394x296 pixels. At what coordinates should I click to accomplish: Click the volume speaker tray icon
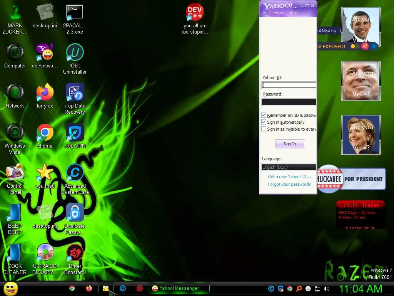(x=326, y=289)
